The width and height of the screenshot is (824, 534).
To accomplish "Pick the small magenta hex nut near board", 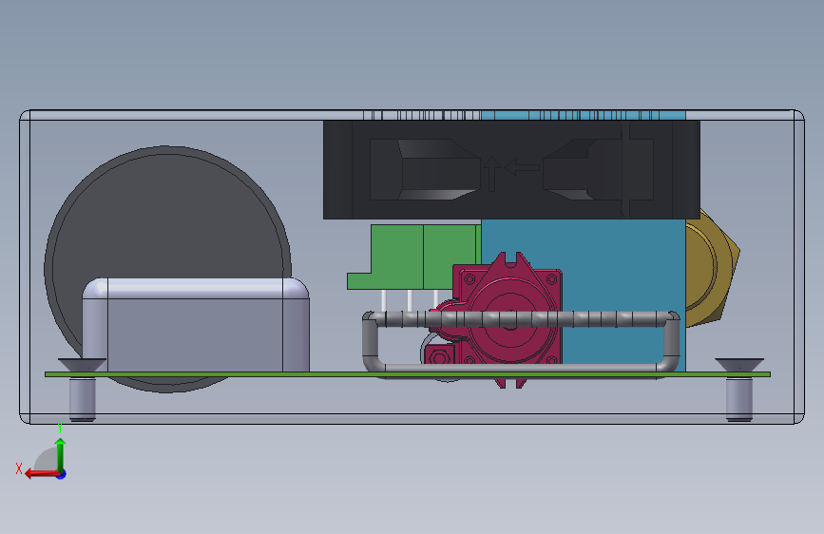I will pyautogui.click(x=439, y=357).
